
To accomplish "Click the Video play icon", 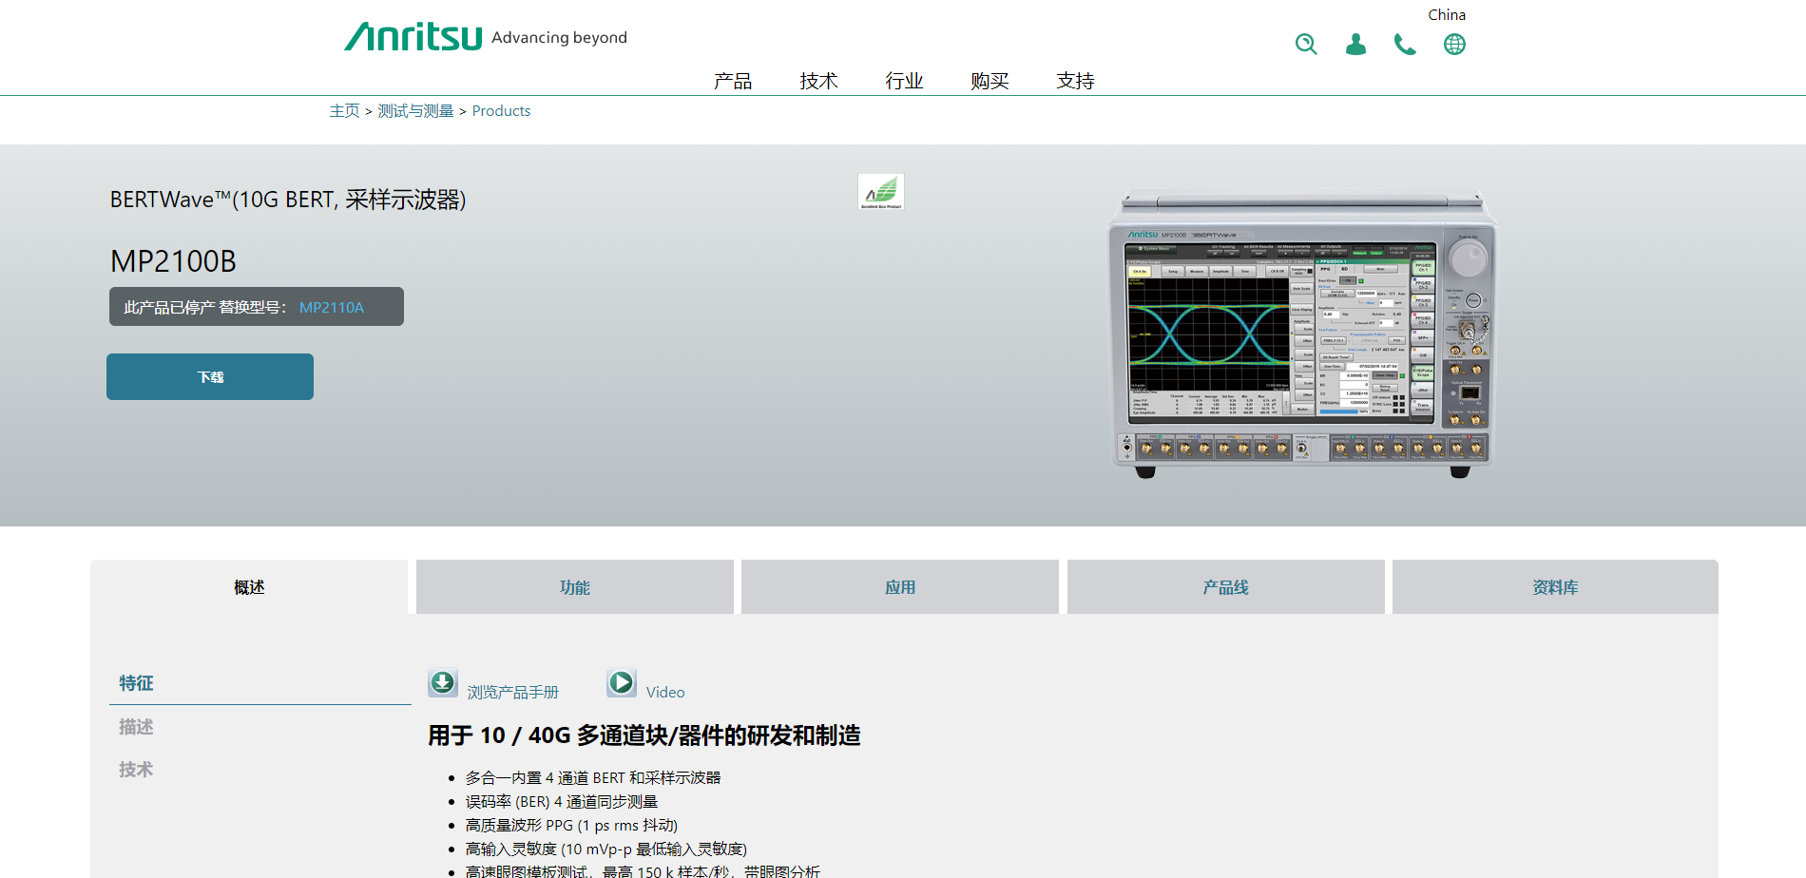I will 622,682.
